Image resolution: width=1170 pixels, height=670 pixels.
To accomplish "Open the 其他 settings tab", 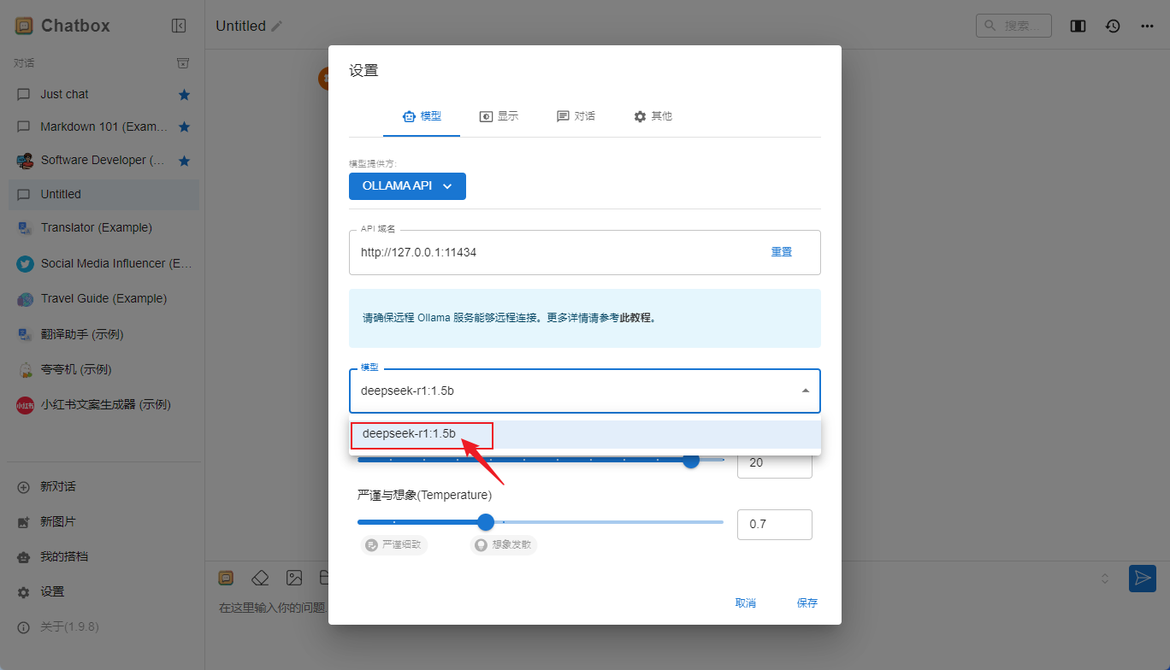I will coord(653,116).
